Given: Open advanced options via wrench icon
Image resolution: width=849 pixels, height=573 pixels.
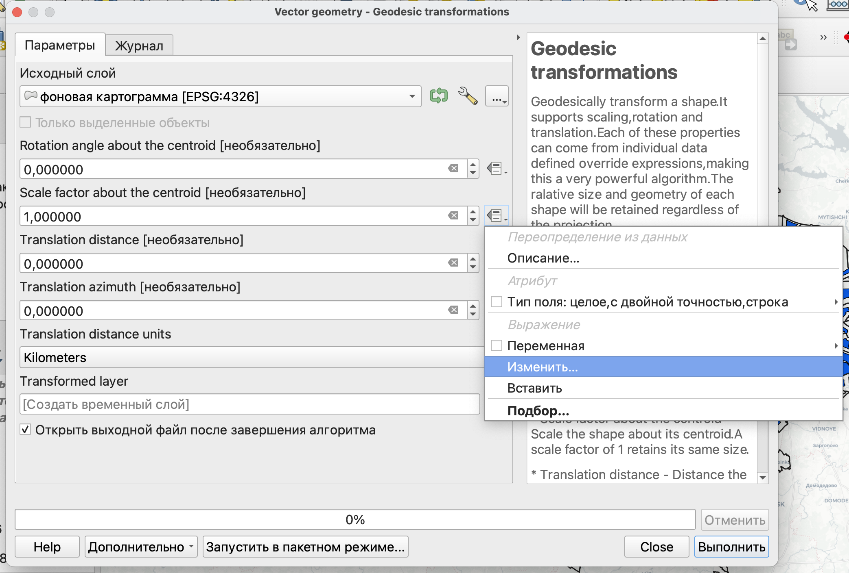Looking at the screenshot, I should click(468, 96).
